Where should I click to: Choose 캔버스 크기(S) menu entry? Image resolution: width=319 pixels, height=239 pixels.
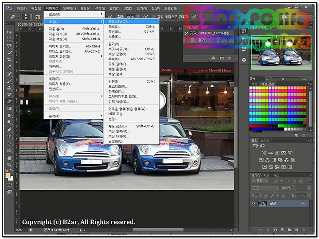(74, 51)
